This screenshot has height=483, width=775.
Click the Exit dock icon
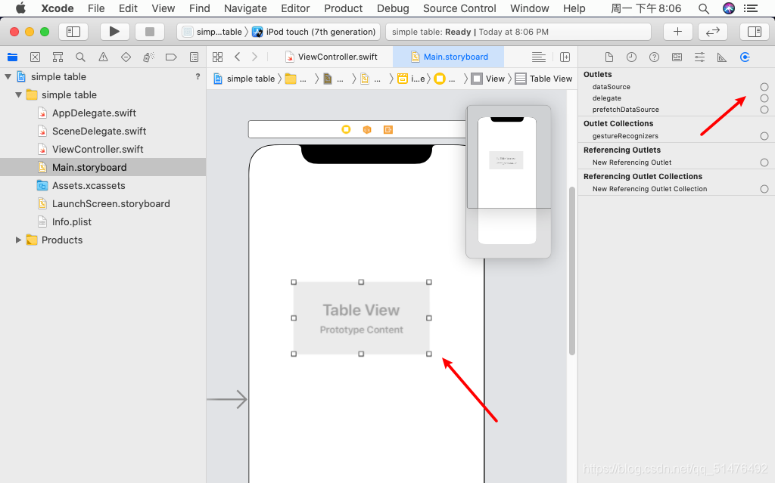pos(388,129)
